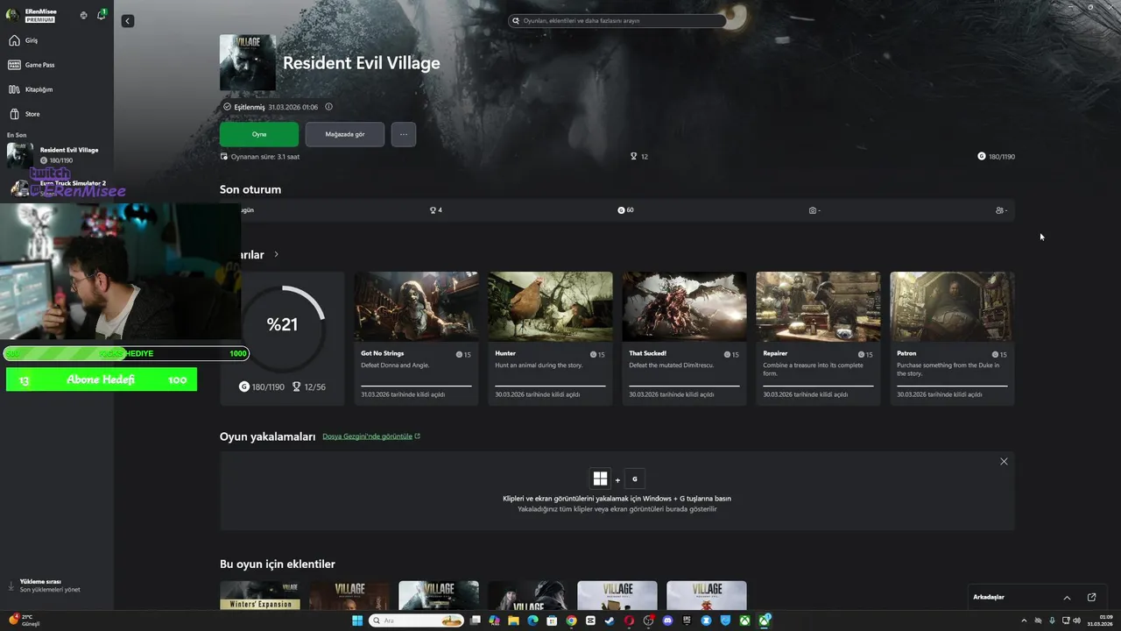Click the Son oturum trophy count 4
Screen dimensions: 1121x631
tap(435, 210)
